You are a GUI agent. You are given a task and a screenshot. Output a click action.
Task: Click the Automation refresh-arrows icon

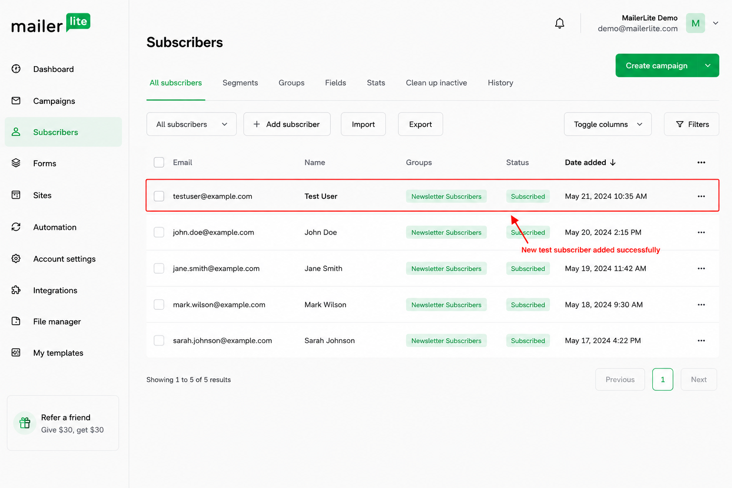16,227
